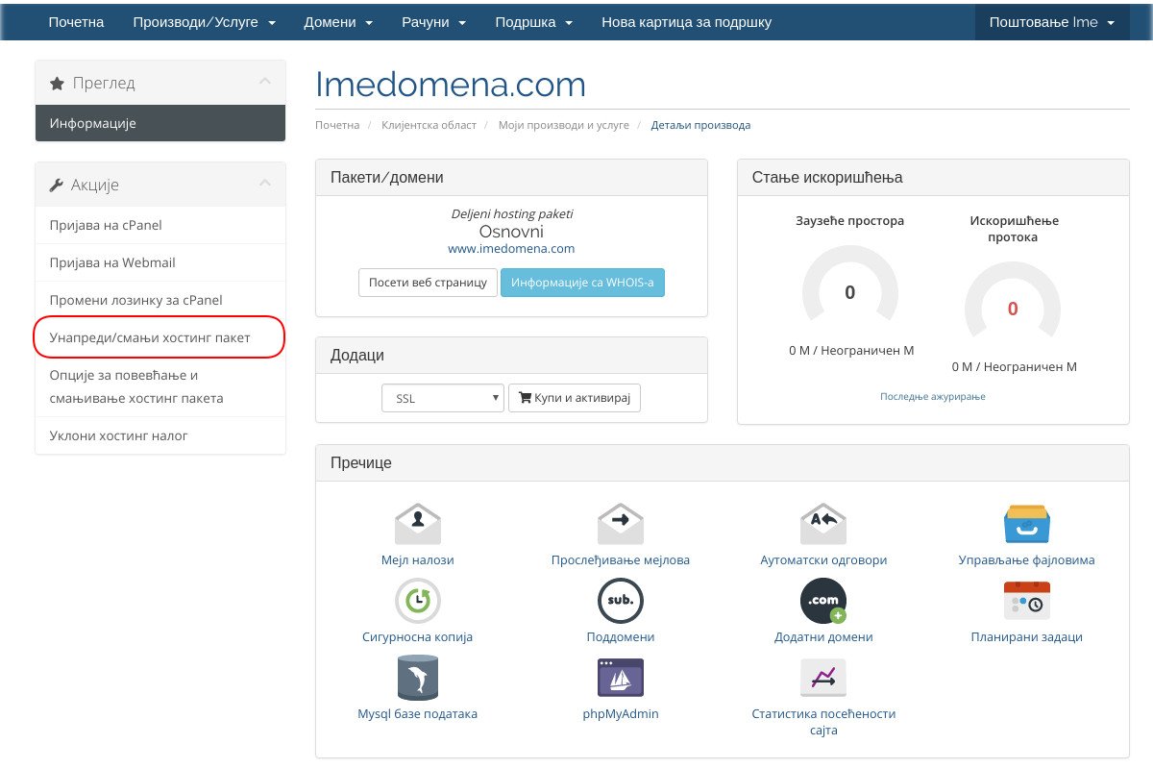
Task: Collapse the Акције panel chevron
Action: [x=265, y=183]
